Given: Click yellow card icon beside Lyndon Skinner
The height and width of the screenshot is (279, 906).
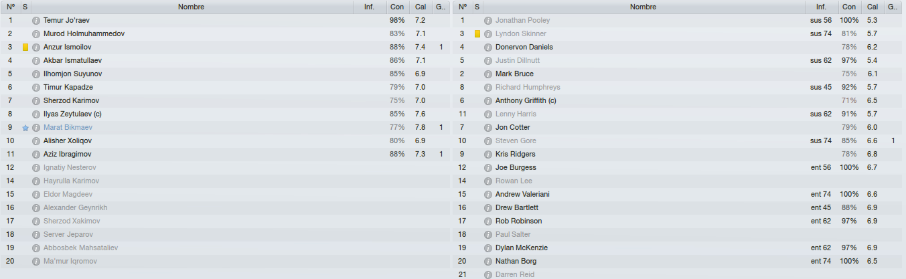Looking at the screenshot, I should tap(477, 34).
